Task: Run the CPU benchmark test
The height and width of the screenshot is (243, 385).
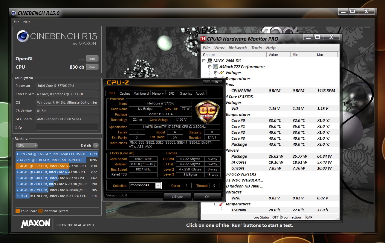Action: tap(92, 67)
